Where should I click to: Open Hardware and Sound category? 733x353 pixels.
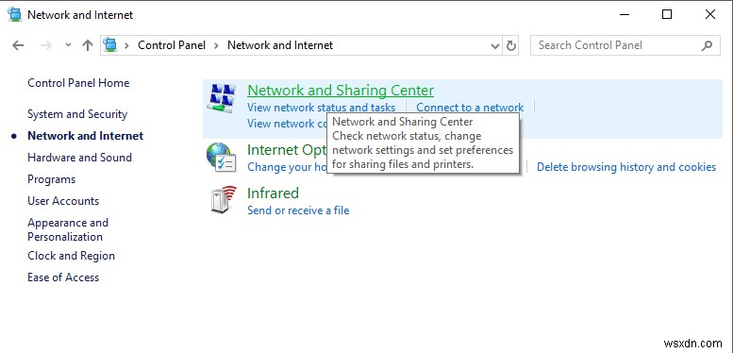click(79, 158)
